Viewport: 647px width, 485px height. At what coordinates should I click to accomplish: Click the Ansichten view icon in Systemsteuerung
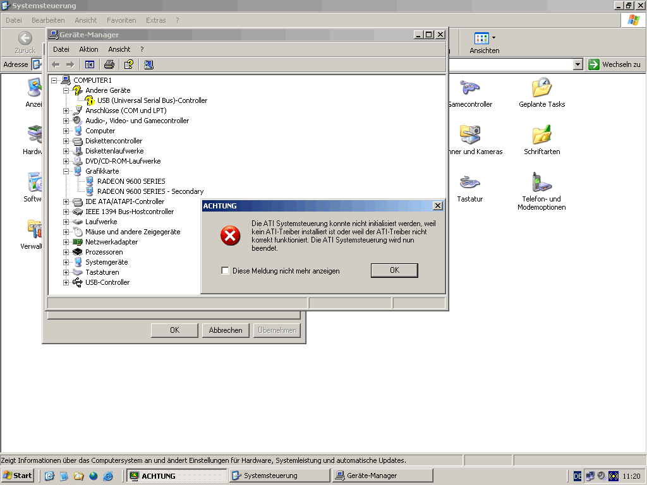(x=481, y=39)
